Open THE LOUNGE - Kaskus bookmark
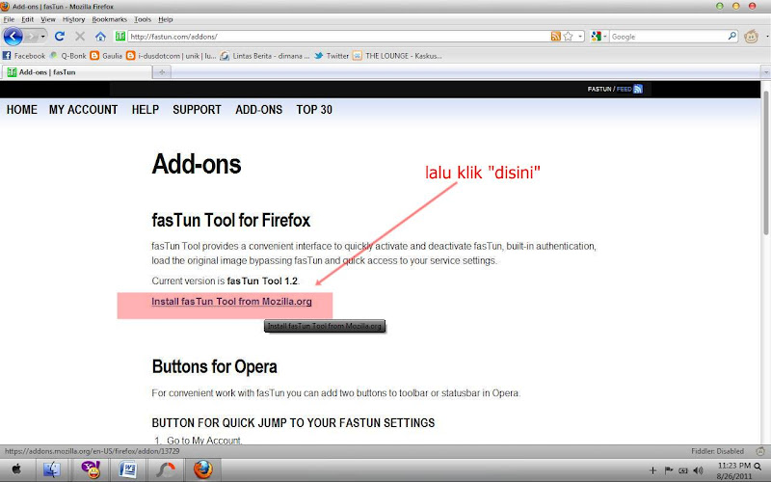This screenshot has width=771, height=482. click(397, 56)
